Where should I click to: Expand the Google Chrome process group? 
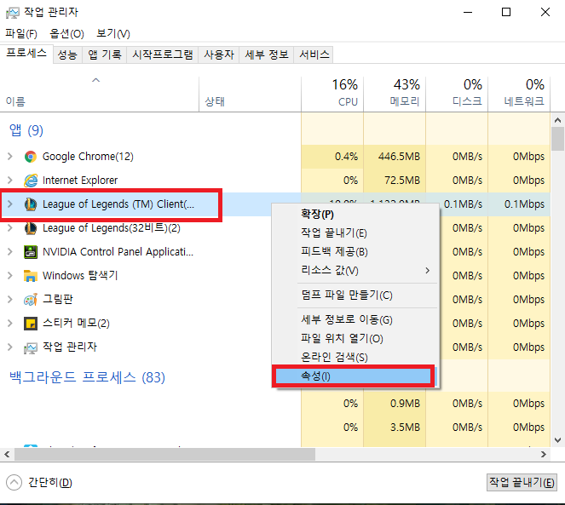point(10,157)
